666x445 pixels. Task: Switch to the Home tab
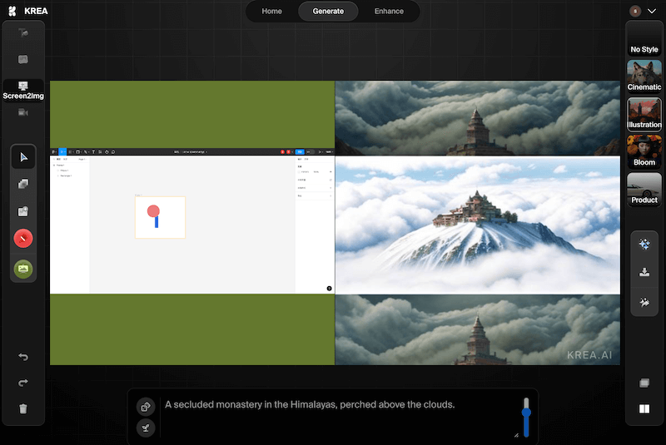271,12
